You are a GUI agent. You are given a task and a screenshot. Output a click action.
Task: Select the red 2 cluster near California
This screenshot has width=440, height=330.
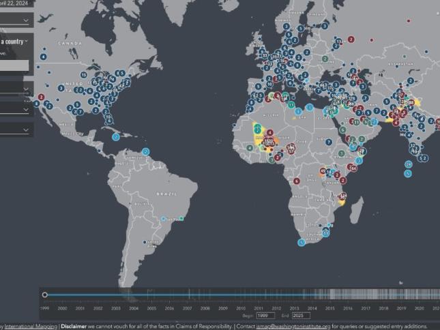tap(42, 97)
